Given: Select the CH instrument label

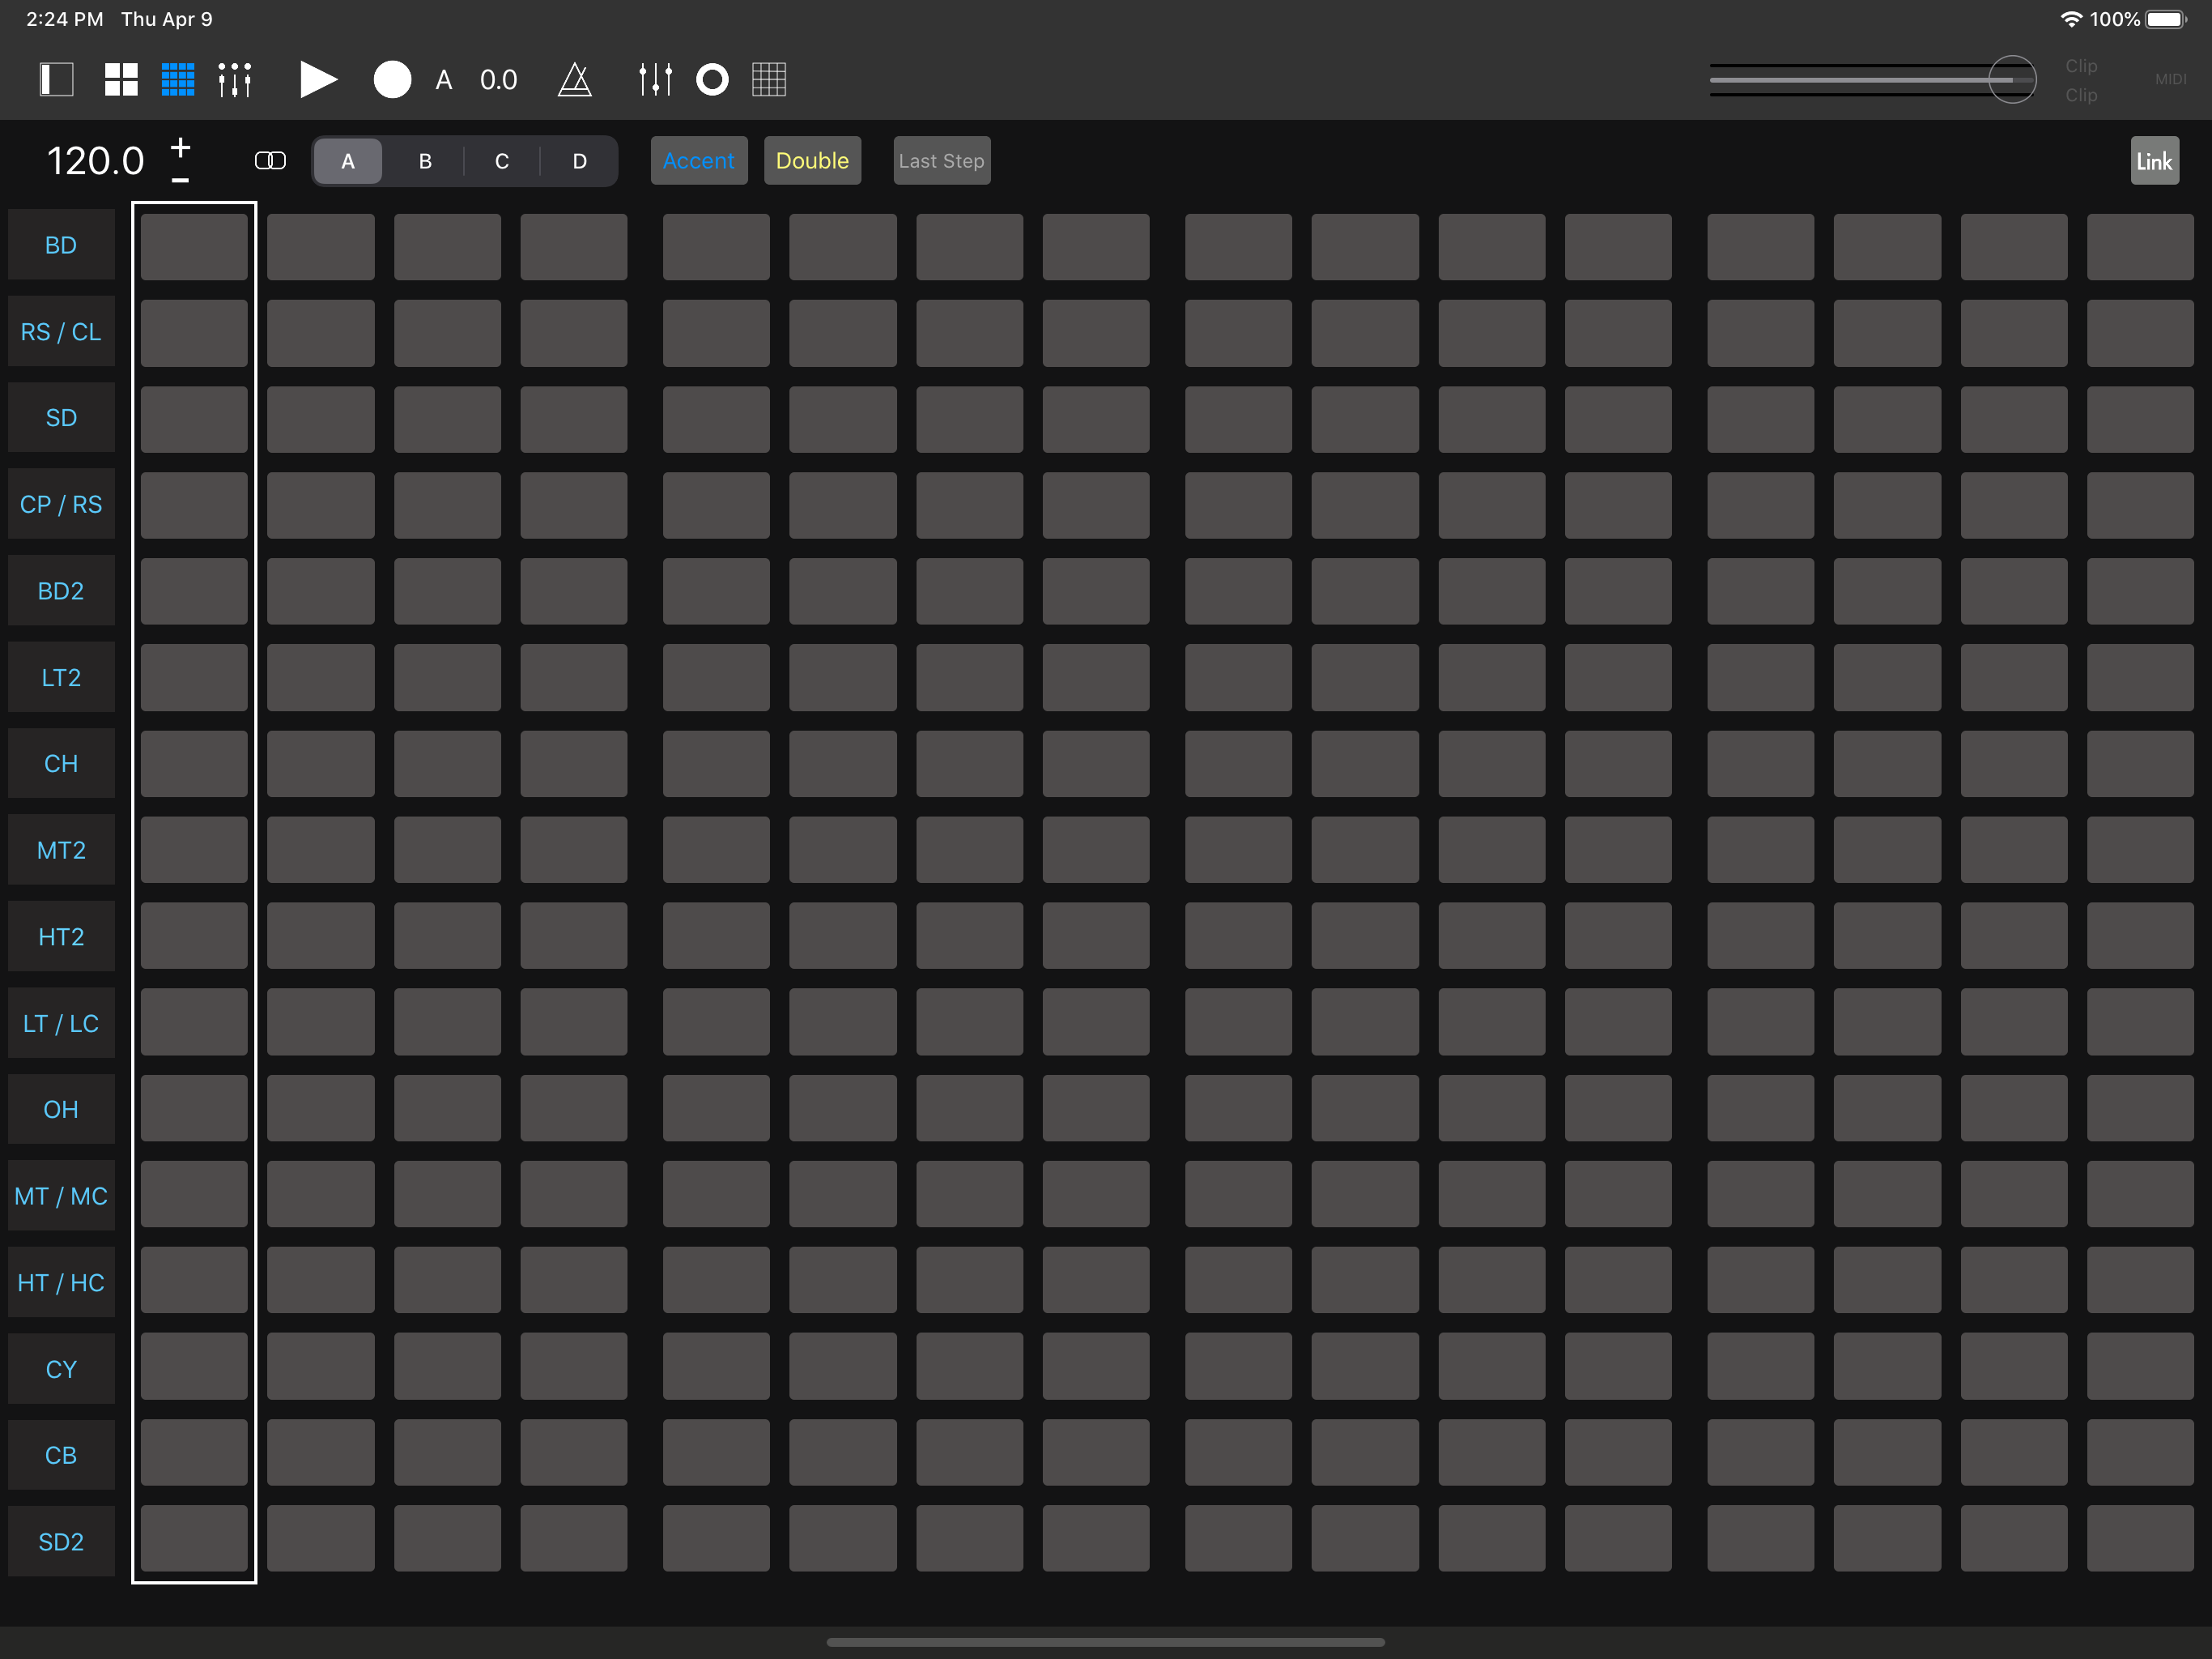Looking at the screenshot, I should pyautogui.click(x=61, y=765).
